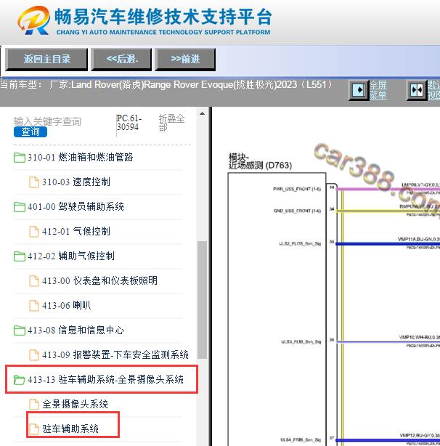Open document icon for 310-03 速度控制
440x446 pixels.
(x=34, y=182)
